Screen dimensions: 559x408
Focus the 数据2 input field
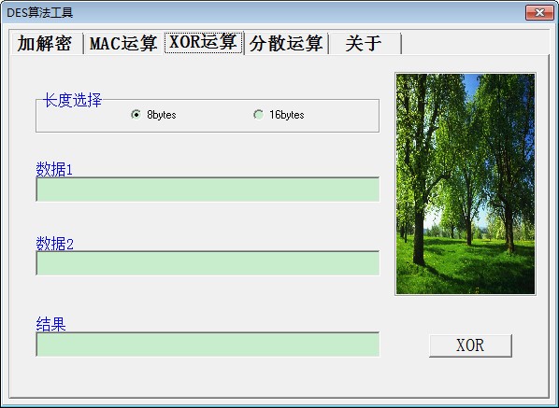click(x=208, y=263)
